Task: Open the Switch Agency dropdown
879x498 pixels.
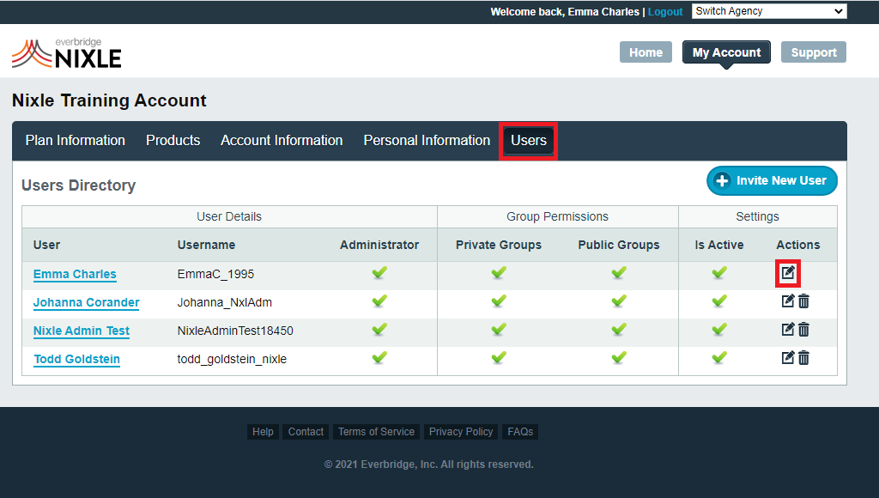Action: 769,11
